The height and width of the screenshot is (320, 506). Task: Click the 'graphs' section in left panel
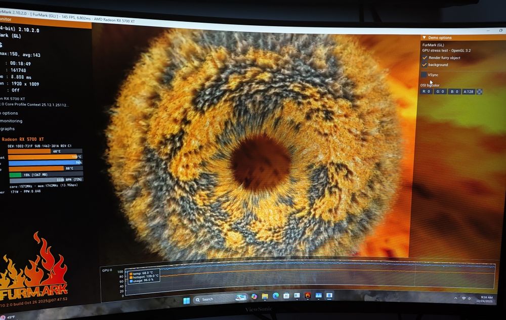coord(8,128)
